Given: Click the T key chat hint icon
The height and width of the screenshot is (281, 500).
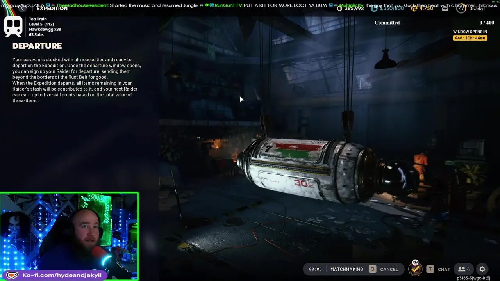Looking at the screenshot, I should [x=430, y=269].
